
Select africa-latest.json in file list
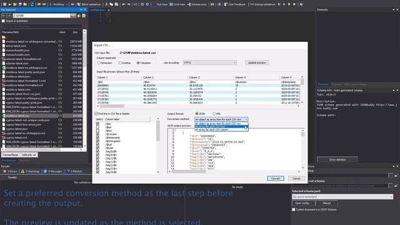[x=16, y=46]
